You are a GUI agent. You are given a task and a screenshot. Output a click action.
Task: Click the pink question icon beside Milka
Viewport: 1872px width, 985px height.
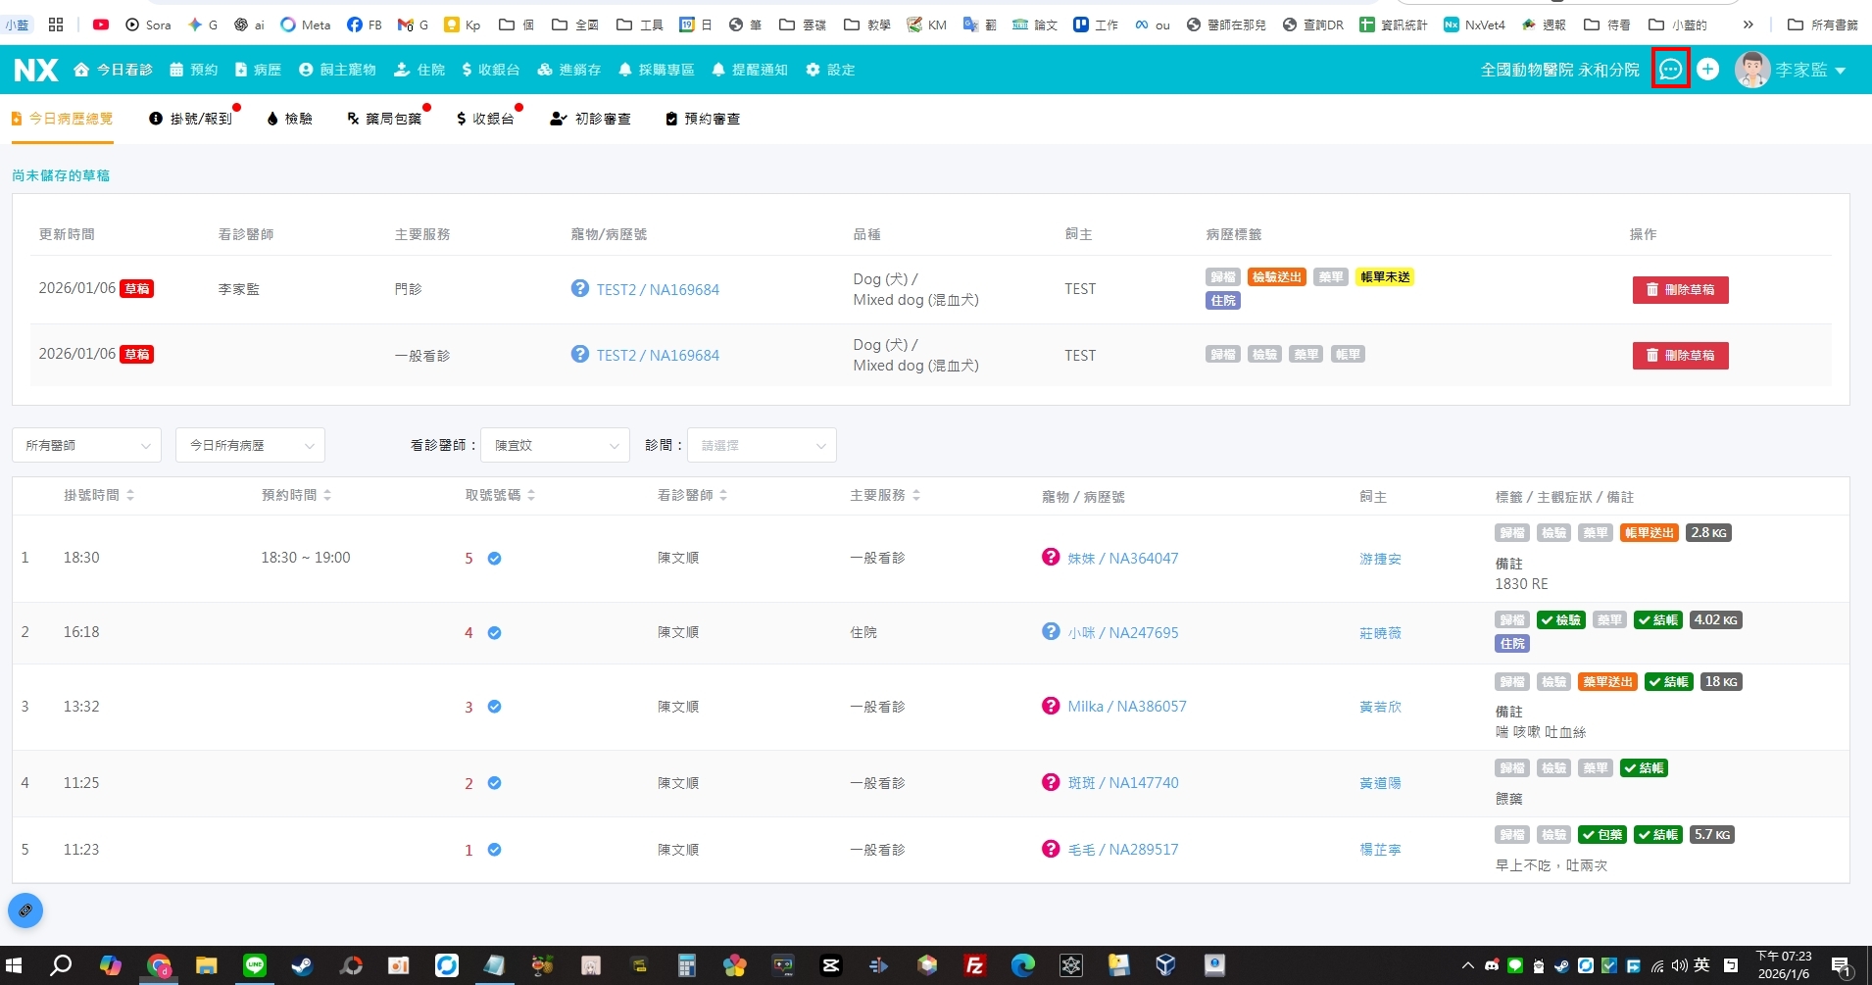click(1051, 706)
